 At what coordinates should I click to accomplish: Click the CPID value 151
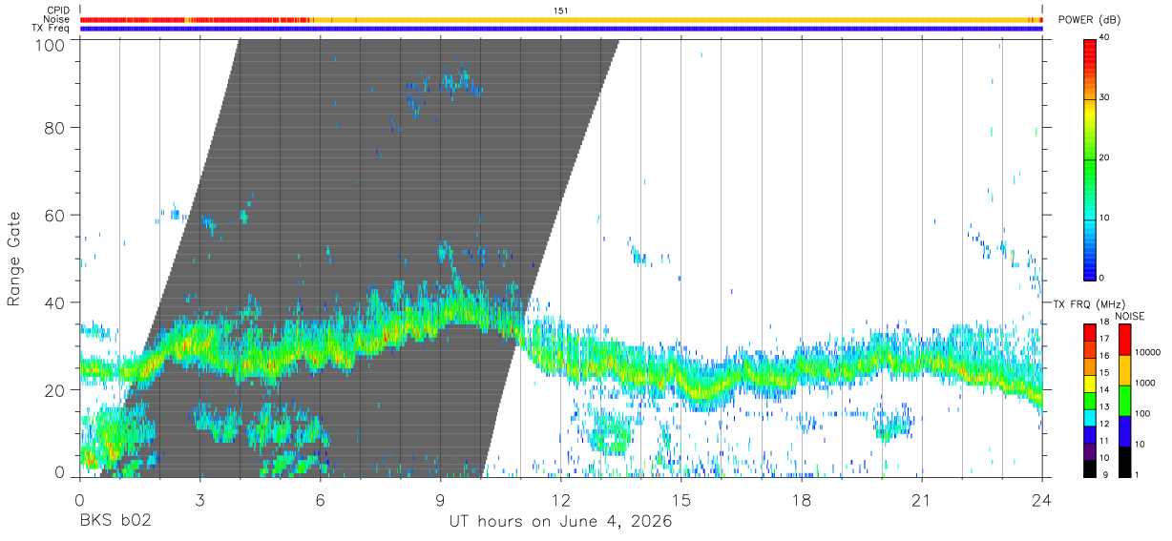561,10
